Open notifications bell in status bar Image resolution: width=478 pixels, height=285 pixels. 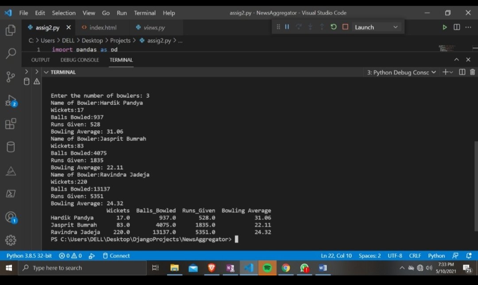[x=469, y=256]
